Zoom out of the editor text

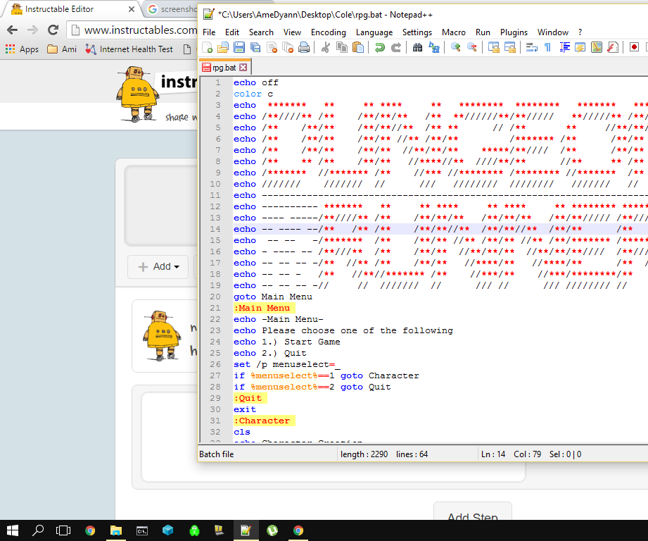(471, 48)
